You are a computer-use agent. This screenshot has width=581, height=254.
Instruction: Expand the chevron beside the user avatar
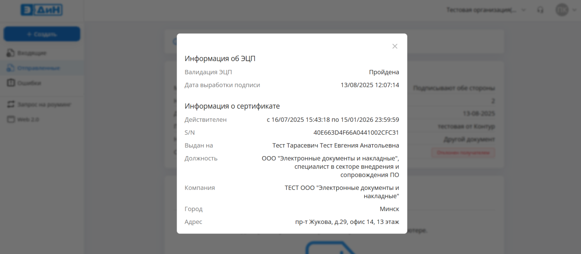tap(574, 10)
